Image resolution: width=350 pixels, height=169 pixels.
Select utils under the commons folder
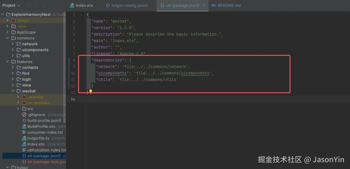tap(26, 56)
